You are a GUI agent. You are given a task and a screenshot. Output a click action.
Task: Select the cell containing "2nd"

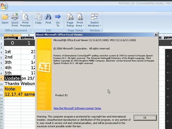click(x=13, y=57)
